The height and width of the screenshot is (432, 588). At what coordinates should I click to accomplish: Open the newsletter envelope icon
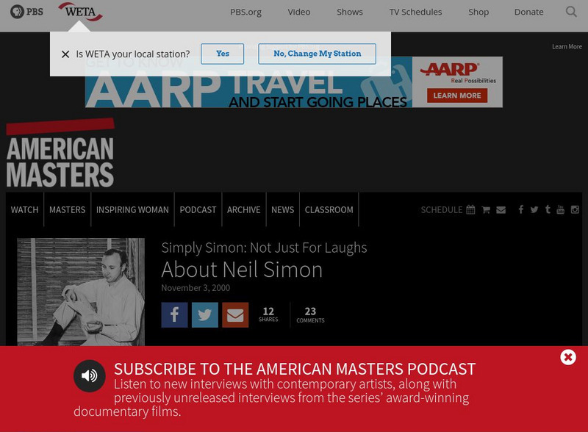[501, 209]
